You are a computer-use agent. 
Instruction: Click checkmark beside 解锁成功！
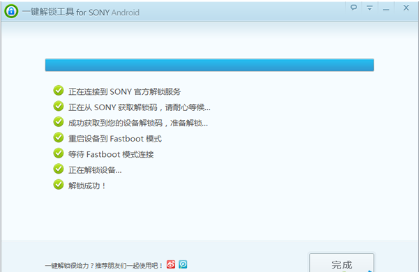click(59, 184)
